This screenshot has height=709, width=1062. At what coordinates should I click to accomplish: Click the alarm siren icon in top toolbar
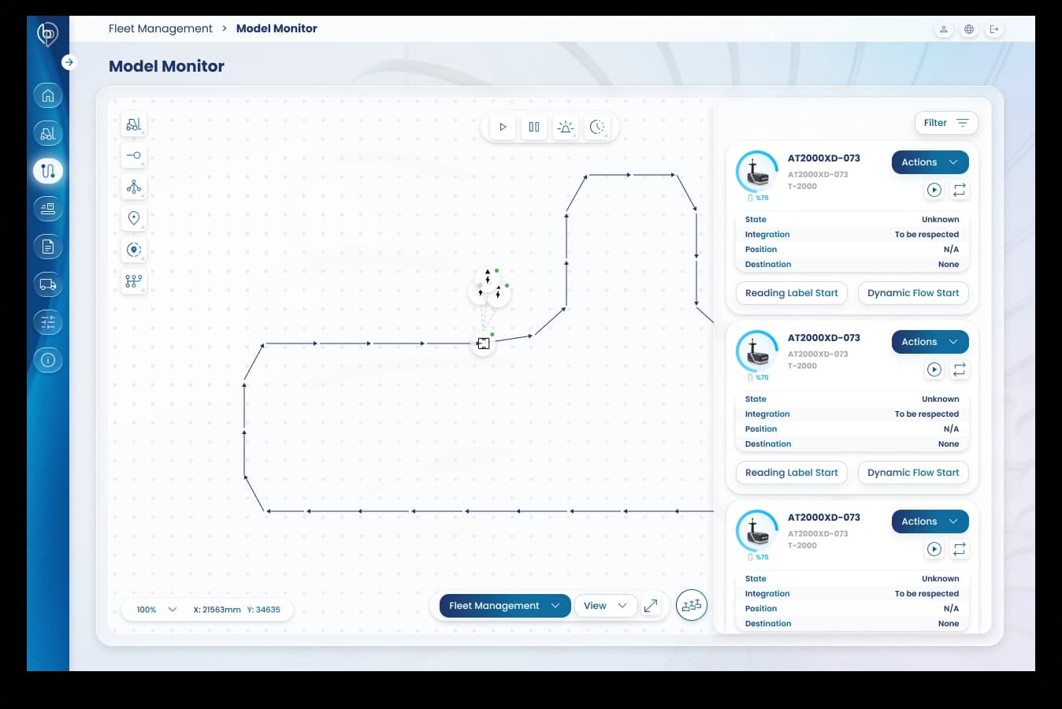pyautogui.click(x=566, y=127)
